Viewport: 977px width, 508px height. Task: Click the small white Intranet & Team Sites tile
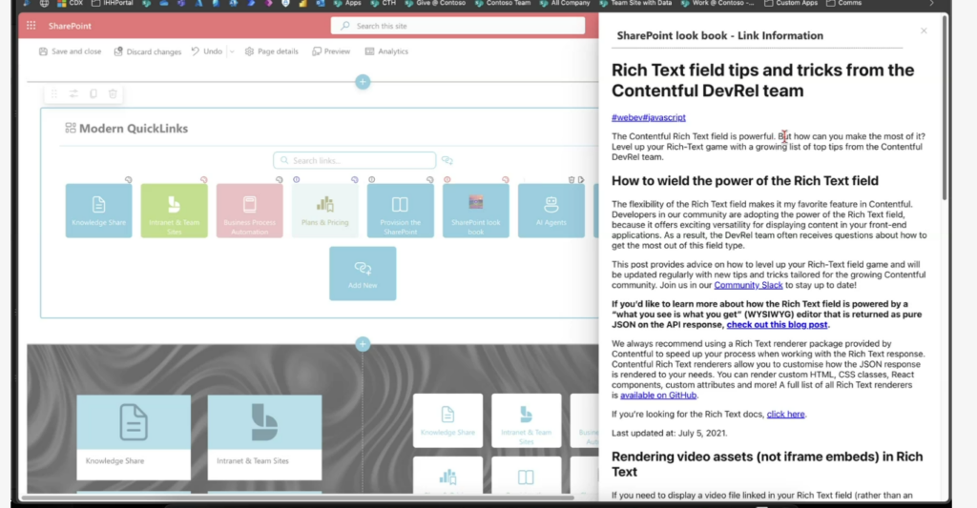click(526, 420)
